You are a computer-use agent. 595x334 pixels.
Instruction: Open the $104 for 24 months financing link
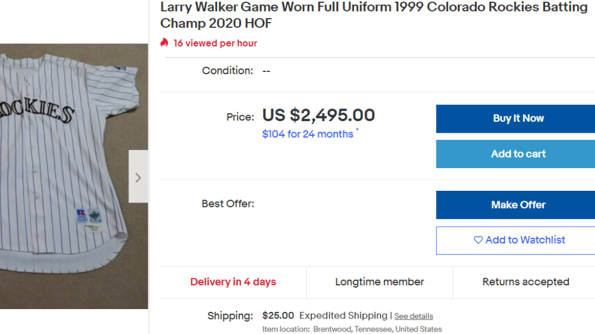pos(307,134)
